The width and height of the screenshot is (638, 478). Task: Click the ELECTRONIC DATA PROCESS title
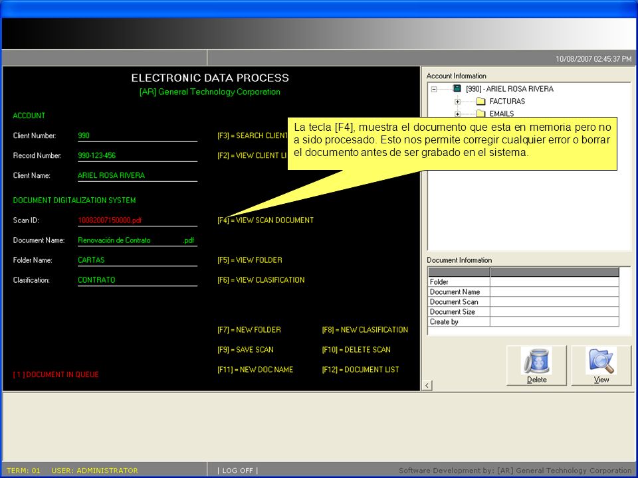(210, 78)
